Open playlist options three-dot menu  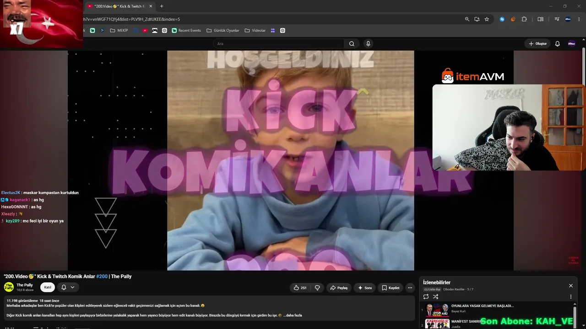pyautogui.click(x=571, y=297)
